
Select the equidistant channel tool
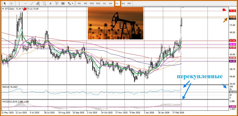(x=38, y=3)
